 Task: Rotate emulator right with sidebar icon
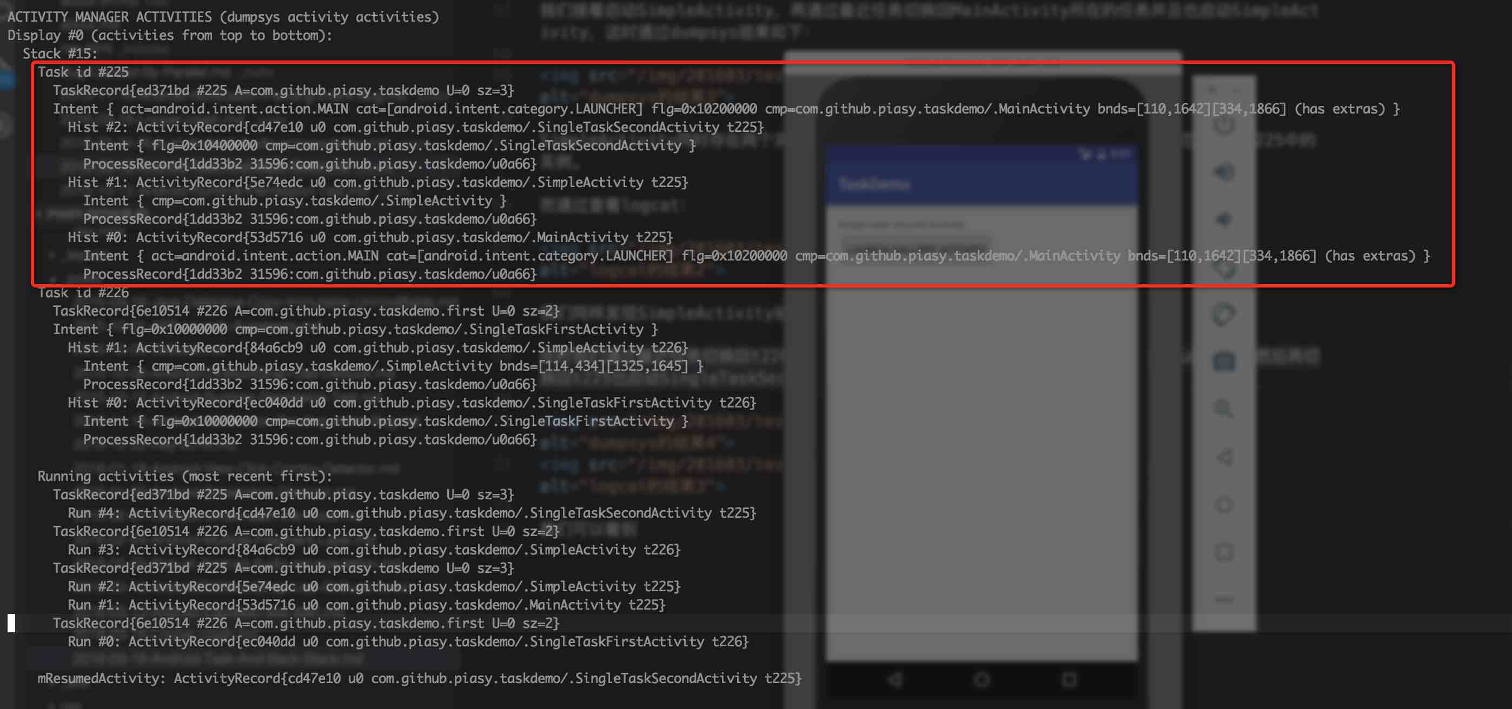(1223, 315)
